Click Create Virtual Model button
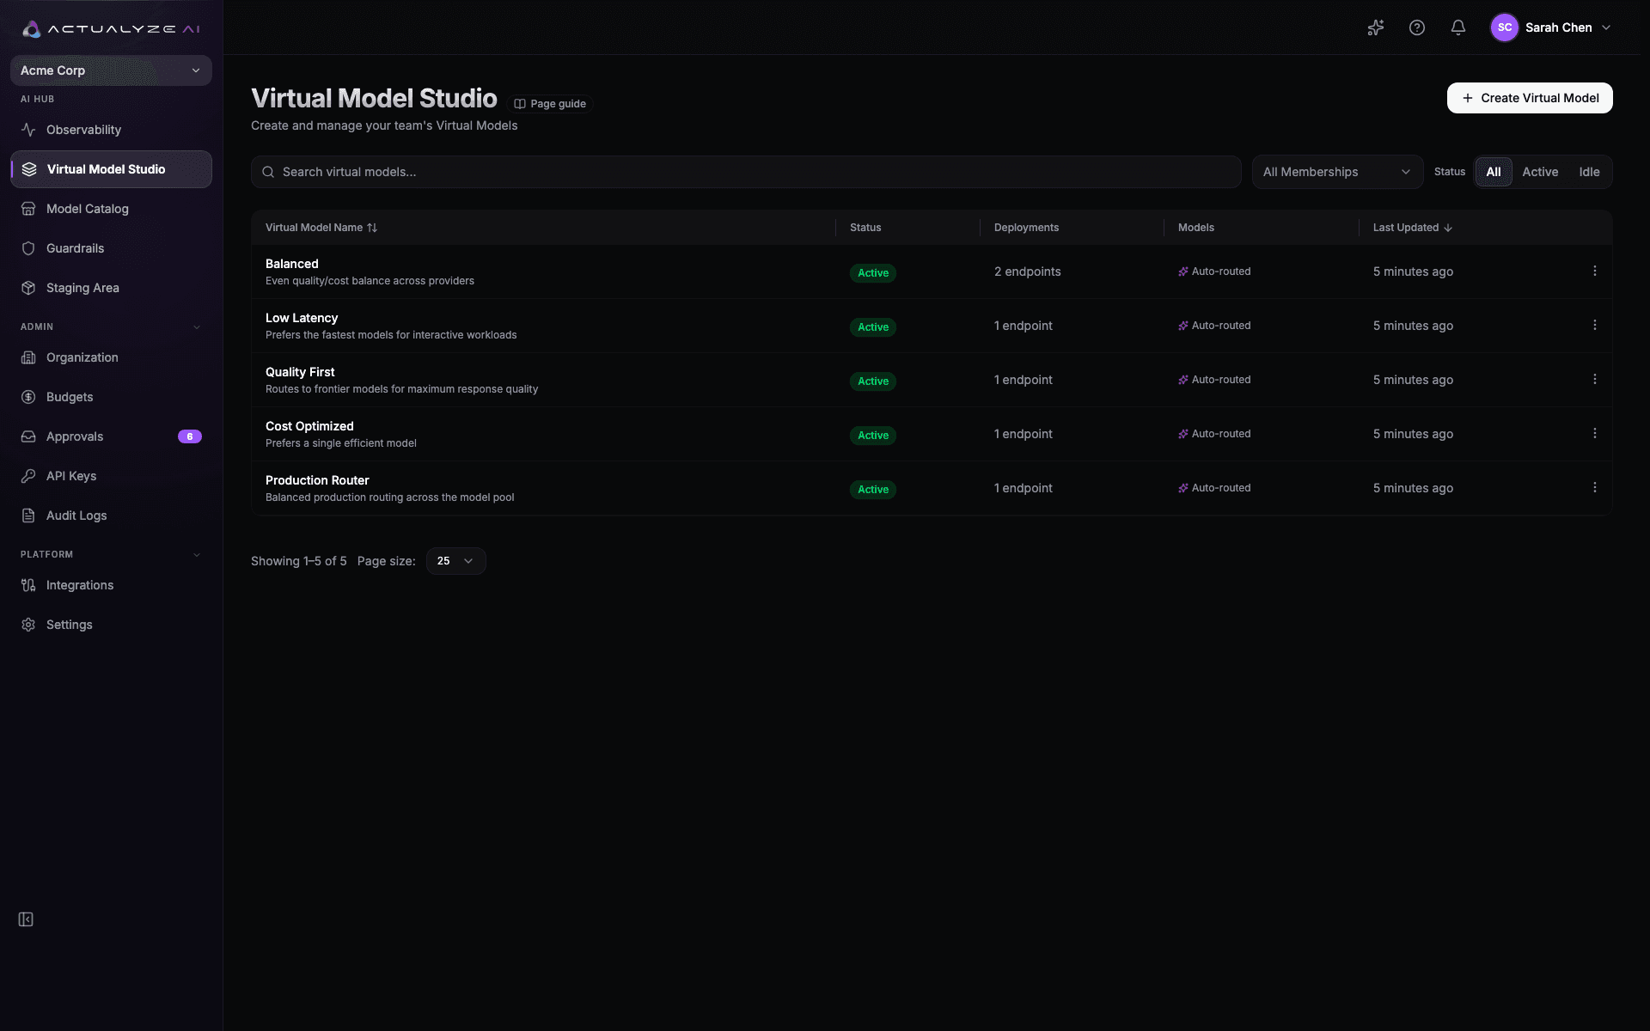Viewport: 1650px width, 1031px height. (1530, 98)
